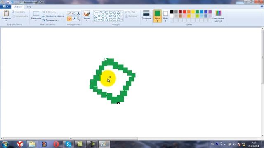Click Изменить размер resize button

pyautogui.click(x=53, y=16)
